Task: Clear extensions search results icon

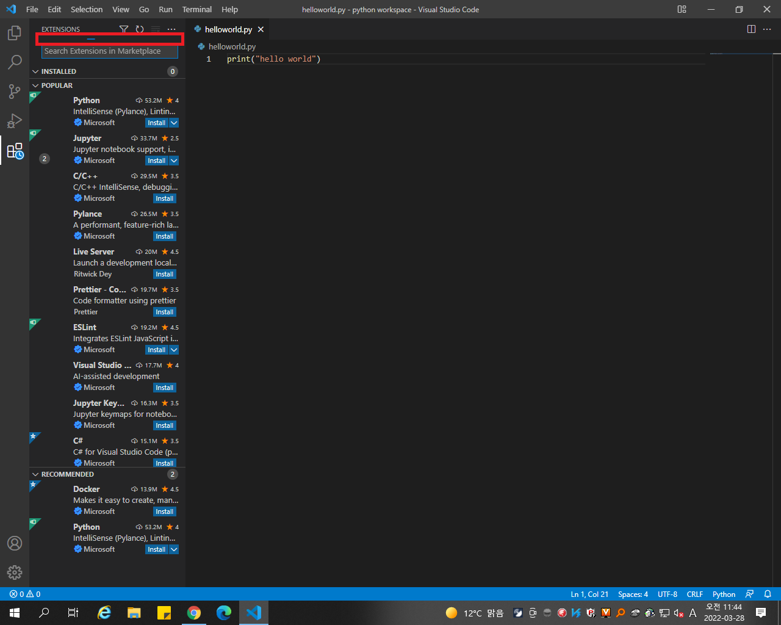Action: (156, 29)
